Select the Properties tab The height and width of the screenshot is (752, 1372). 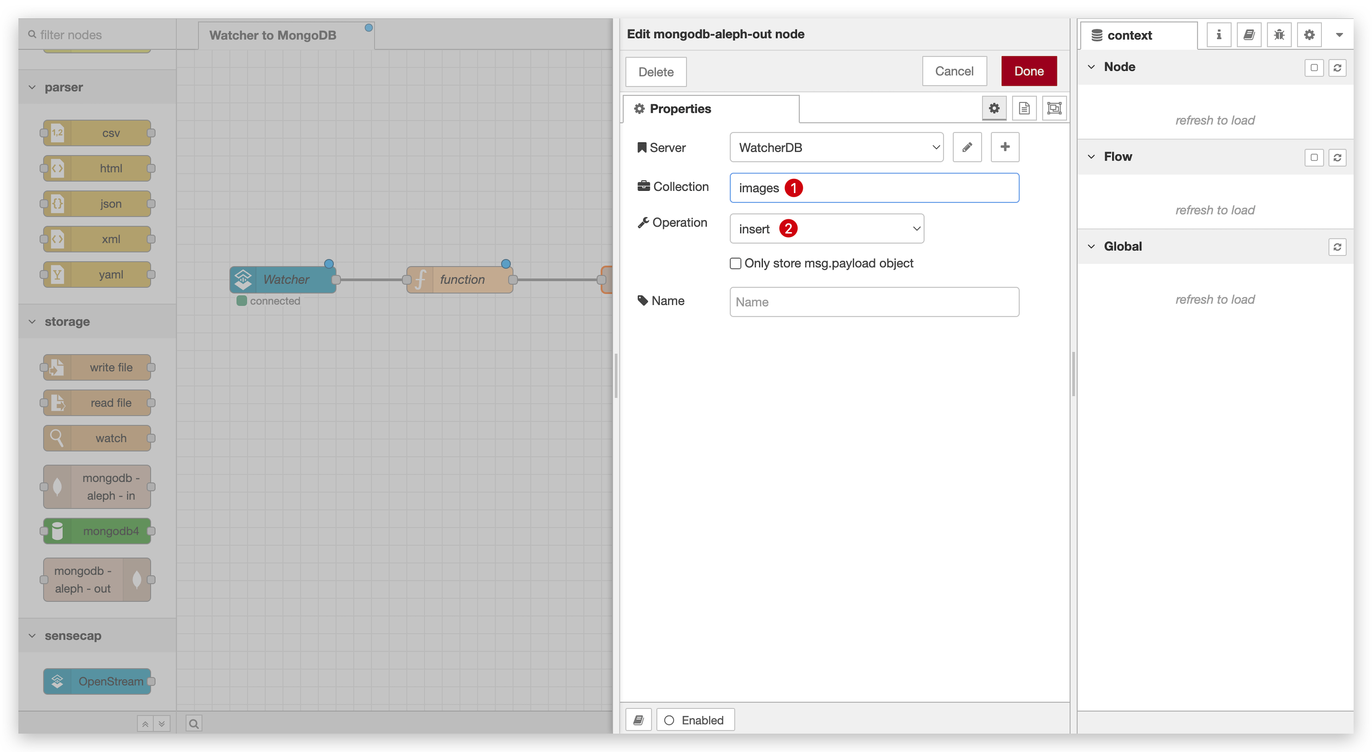tap(710, 108)
